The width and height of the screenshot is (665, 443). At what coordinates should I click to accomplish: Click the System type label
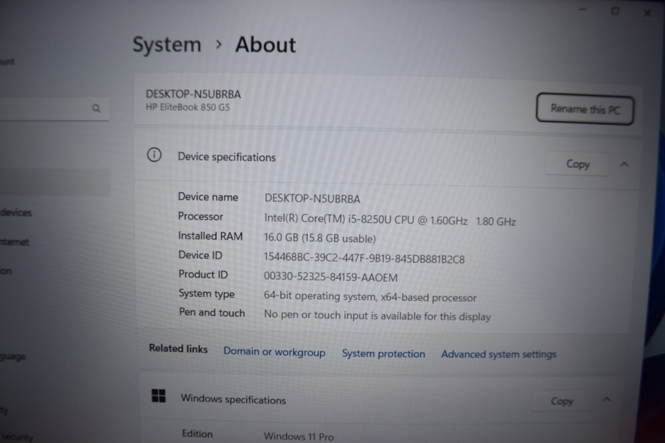click(x=207, y=294)
